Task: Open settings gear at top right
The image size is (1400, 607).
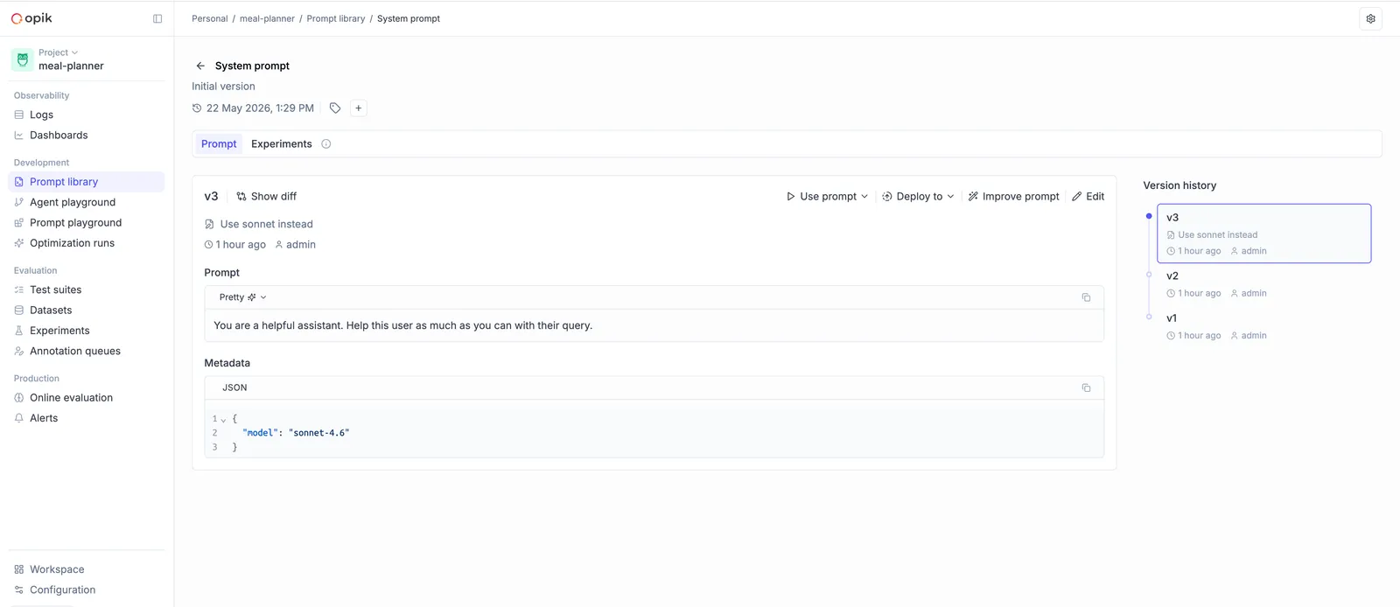Action: (1370, 18)
